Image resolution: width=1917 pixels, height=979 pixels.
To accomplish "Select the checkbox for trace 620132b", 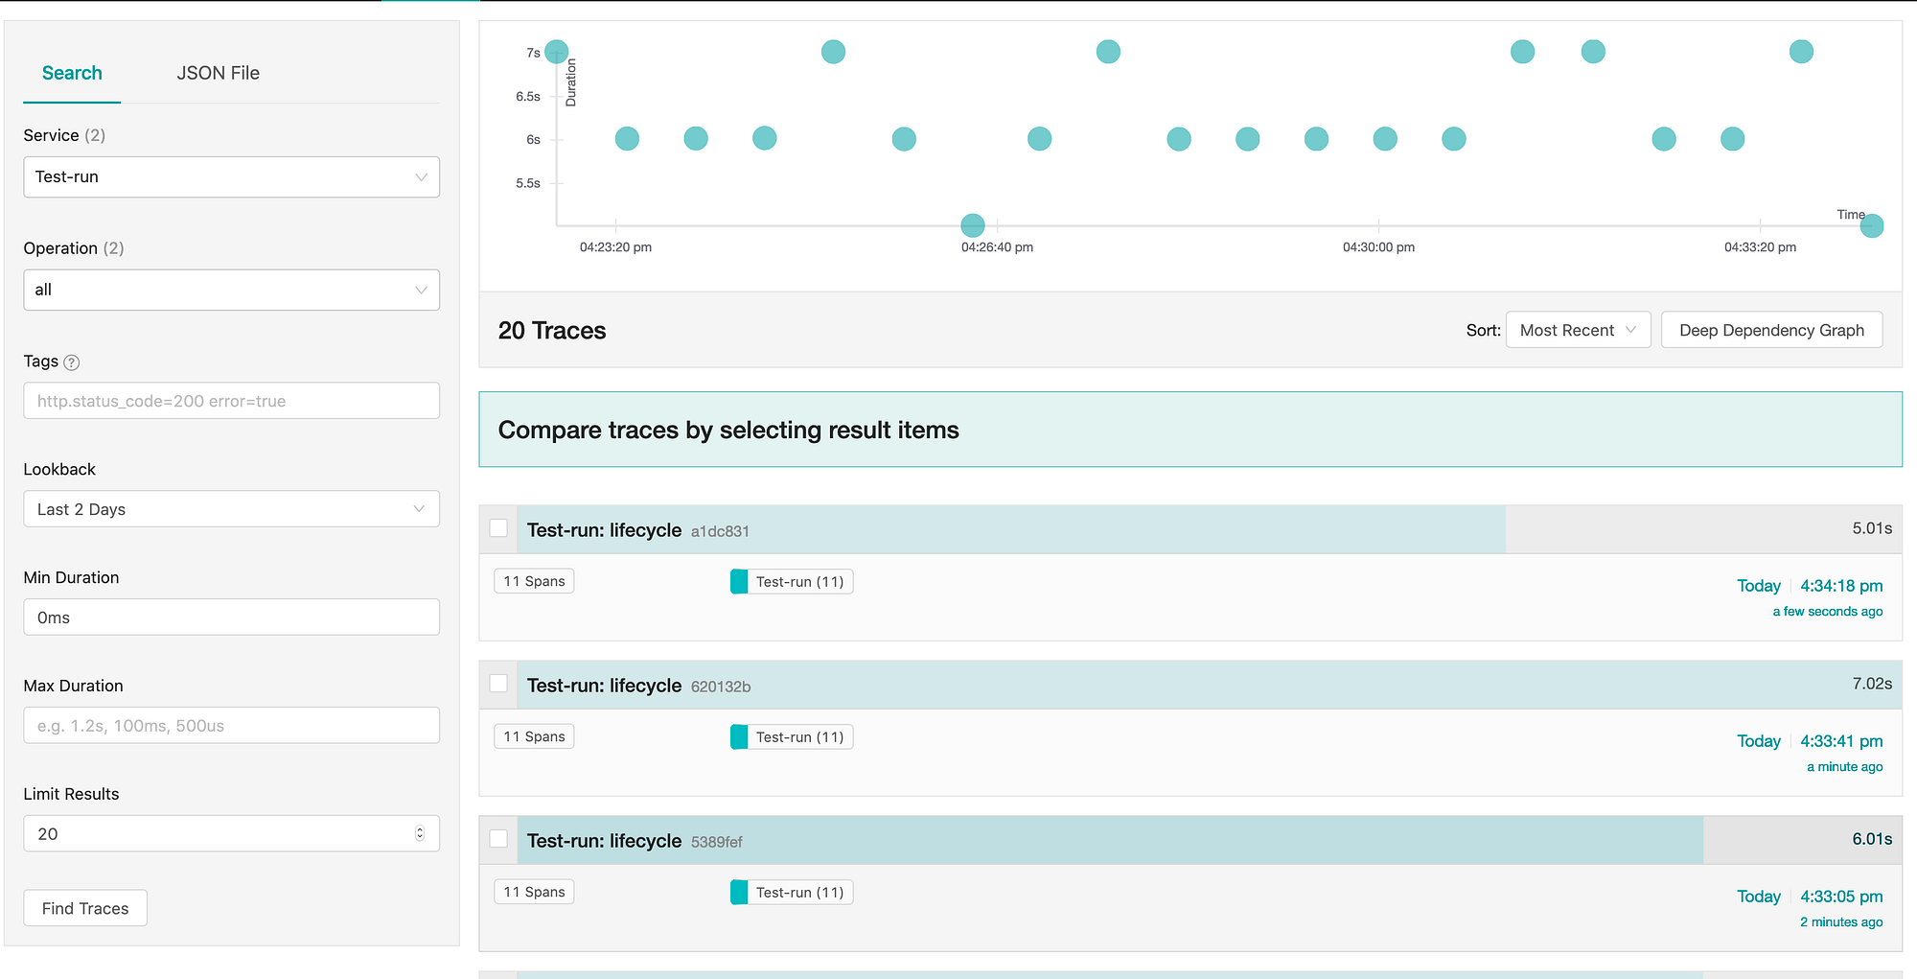I will coord(498,683).
